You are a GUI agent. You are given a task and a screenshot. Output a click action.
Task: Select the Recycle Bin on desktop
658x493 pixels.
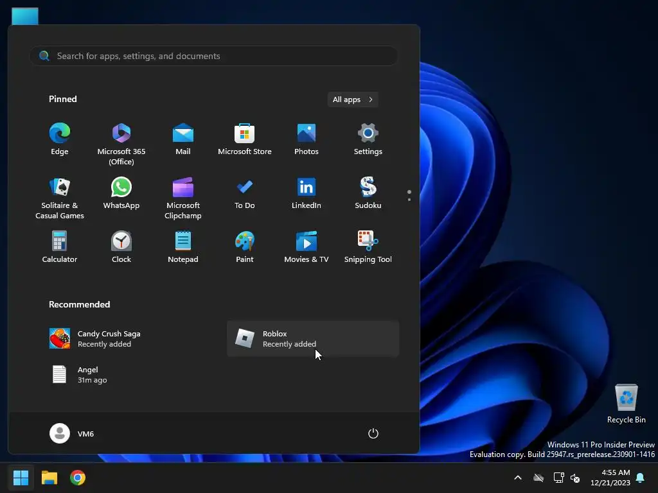(x=626, y=404)
